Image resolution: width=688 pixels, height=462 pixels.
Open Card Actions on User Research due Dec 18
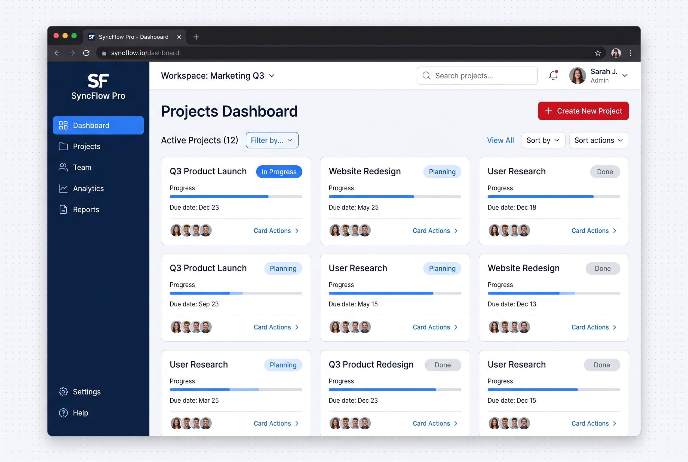pos(594,231)
